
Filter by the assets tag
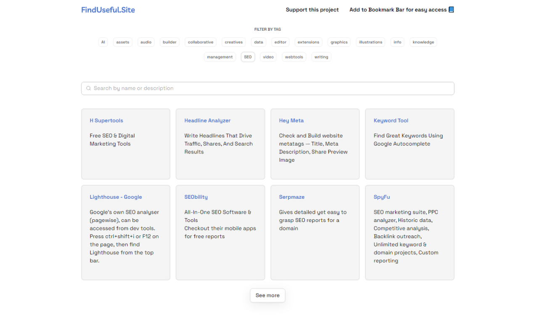[123, 42]
